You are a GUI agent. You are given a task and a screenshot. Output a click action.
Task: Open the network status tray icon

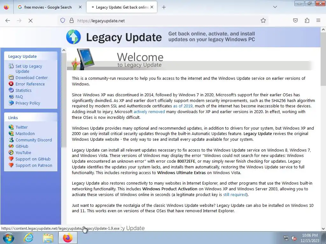point(286,238)
